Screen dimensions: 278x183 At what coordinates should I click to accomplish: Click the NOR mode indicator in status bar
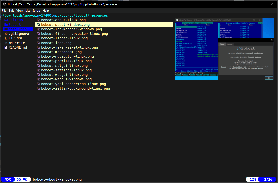point(8,179)
